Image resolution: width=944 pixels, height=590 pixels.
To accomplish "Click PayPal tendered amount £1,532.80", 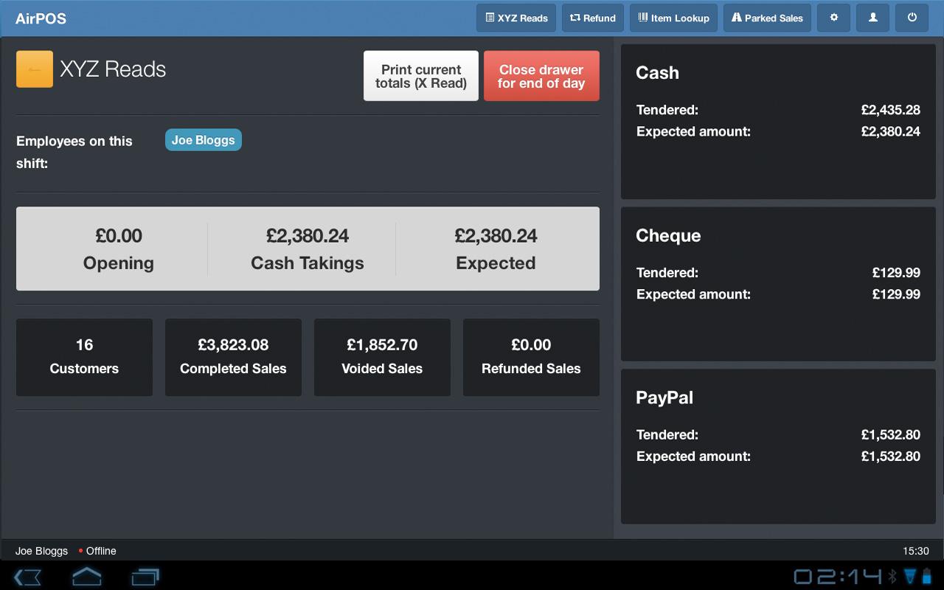I will pos(891,435).
